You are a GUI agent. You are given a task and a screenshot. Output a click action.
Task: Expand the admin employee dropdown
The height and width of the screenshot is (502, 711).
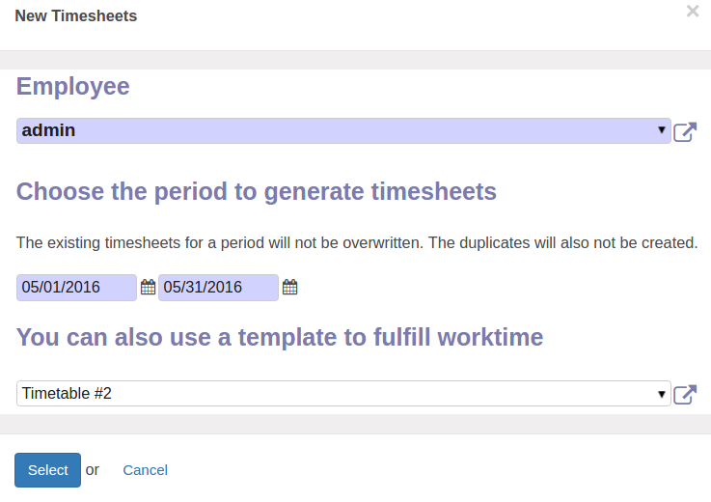343,130
